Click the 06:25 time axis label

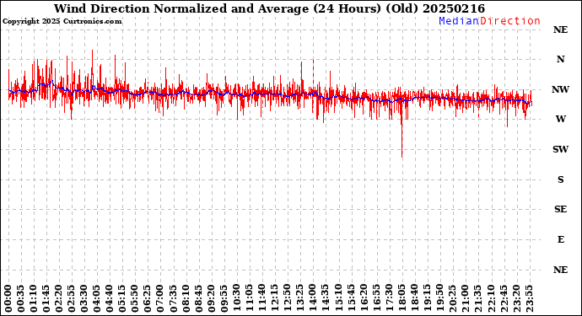point(148,298)
